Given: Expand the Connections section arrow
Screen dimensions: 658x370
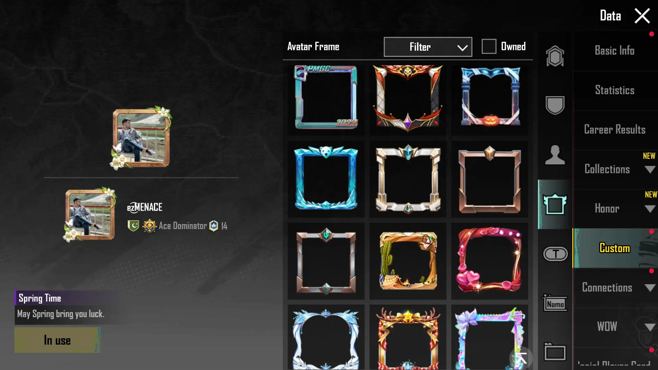Looking at the screenshot, I should pos(649,288).
